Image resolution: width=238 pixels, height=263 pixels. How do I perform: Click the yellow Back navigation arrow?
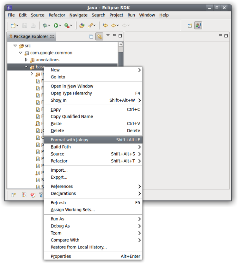coord(113,25)
